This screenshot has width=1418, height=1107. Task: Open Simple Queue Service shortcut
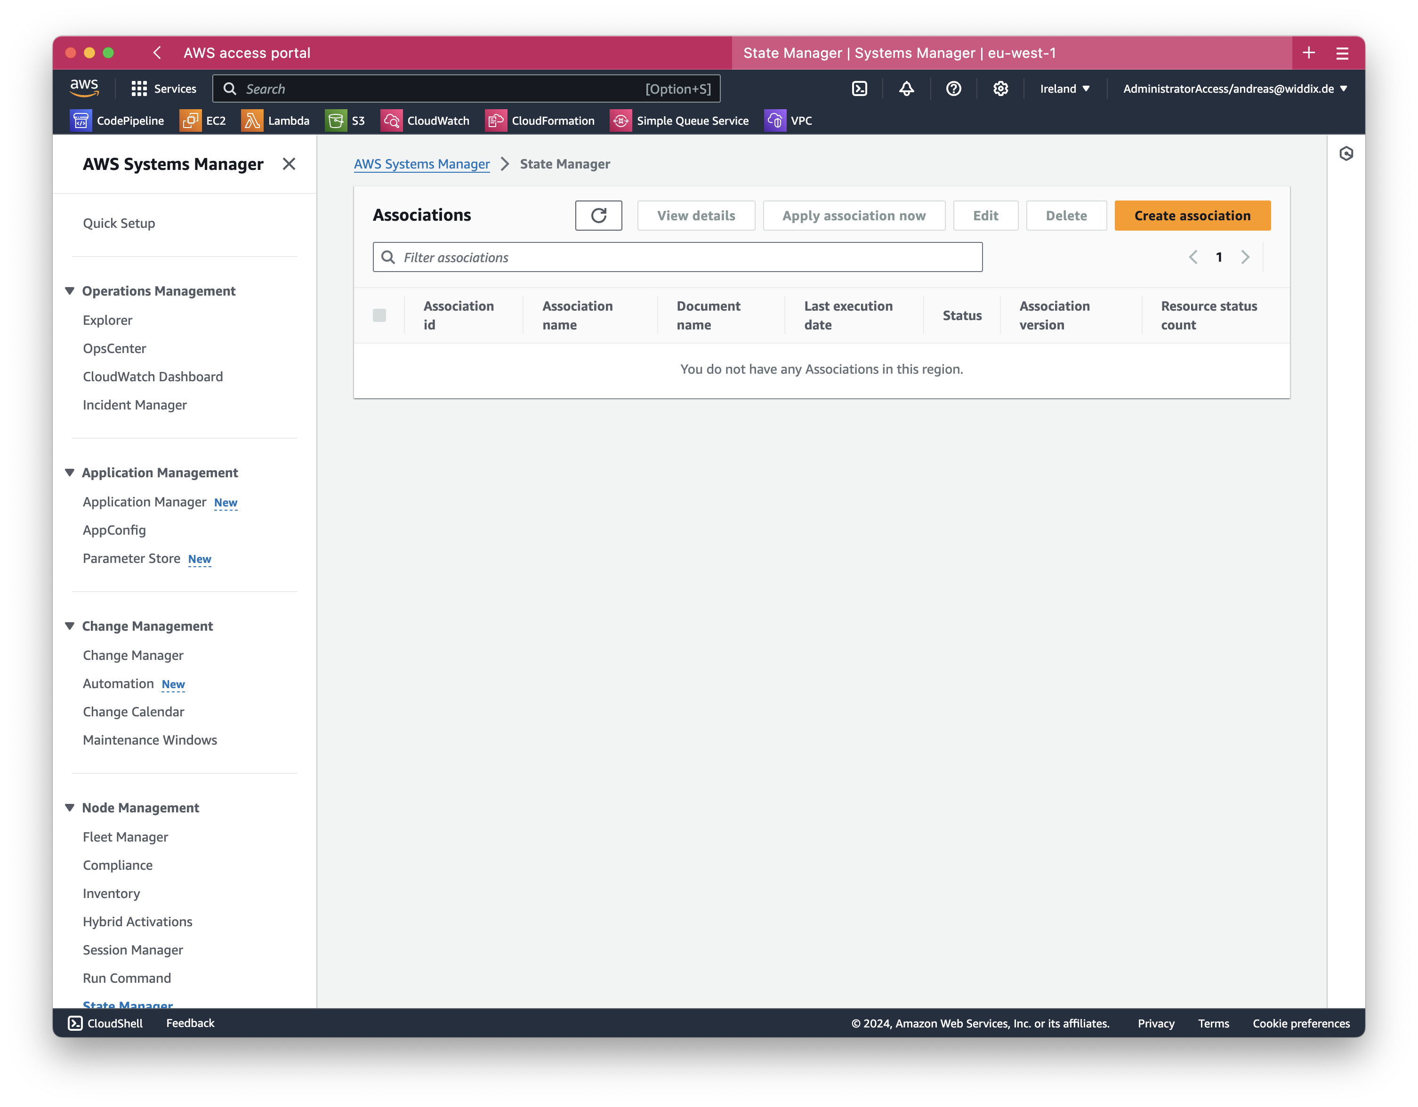point(679,121)
